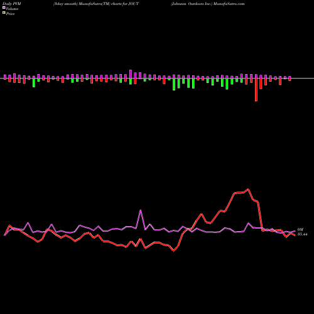The height and width of the screenshot is (314, 314).
Task: Click the 35.44 price value label
Action: 302,234
